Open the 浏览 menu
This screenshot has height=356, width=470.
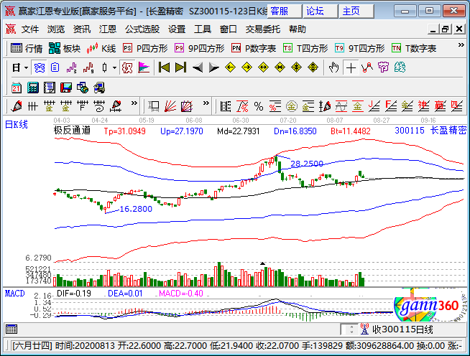[x=56, y=29]
